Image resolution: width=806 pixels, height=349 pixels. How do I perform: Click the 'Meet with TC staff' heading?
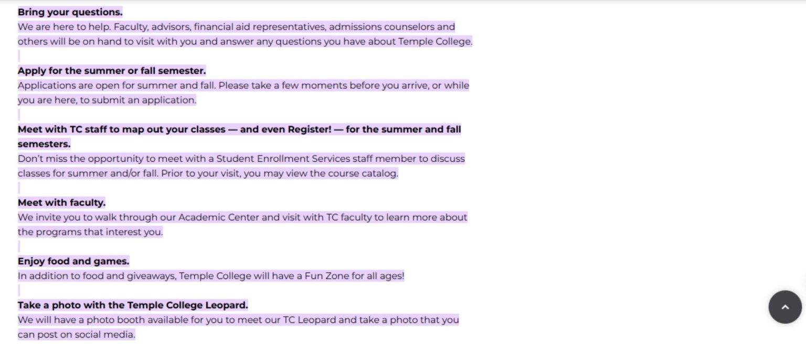[x=239, y=136]
